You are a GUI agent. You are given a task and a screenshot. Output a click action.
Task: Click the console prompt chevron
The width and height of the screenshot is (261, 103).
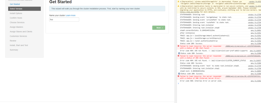(x=178, y=83)
